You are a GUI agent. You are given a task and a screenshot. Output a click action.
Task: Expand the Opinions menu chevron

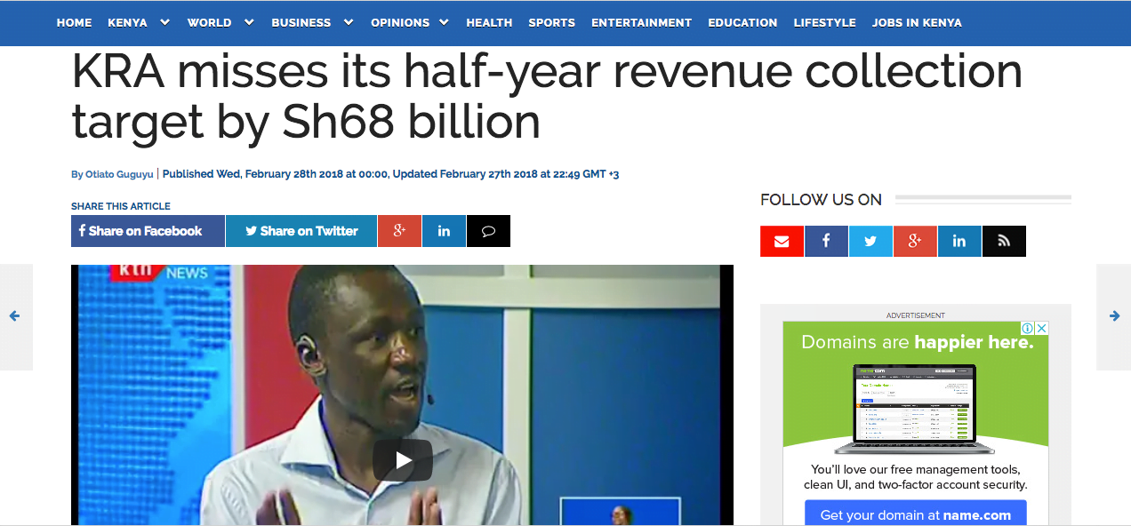(x=443, y=22)
